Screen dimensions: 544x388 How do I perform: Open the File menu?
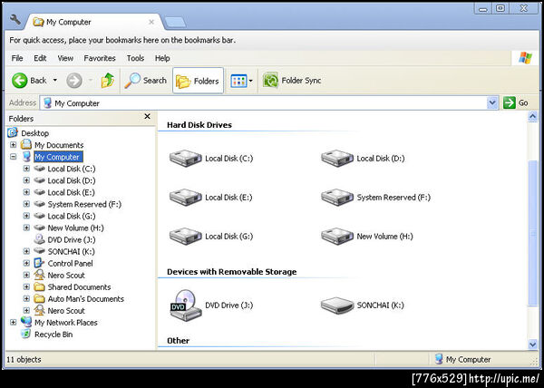pyautogui.click(x=17, y=58)
